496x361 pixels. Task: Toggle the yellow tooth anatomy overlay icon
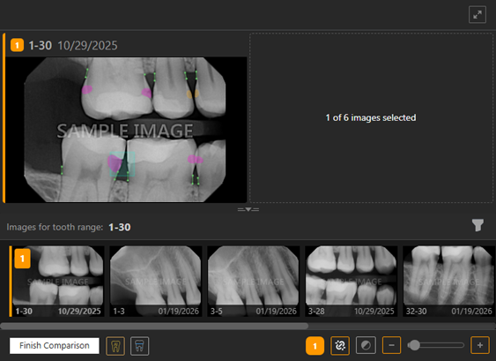[115, 346]
